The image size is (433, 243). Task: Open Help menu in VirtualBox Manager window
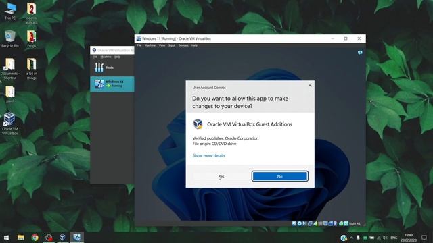click(117, 57)
